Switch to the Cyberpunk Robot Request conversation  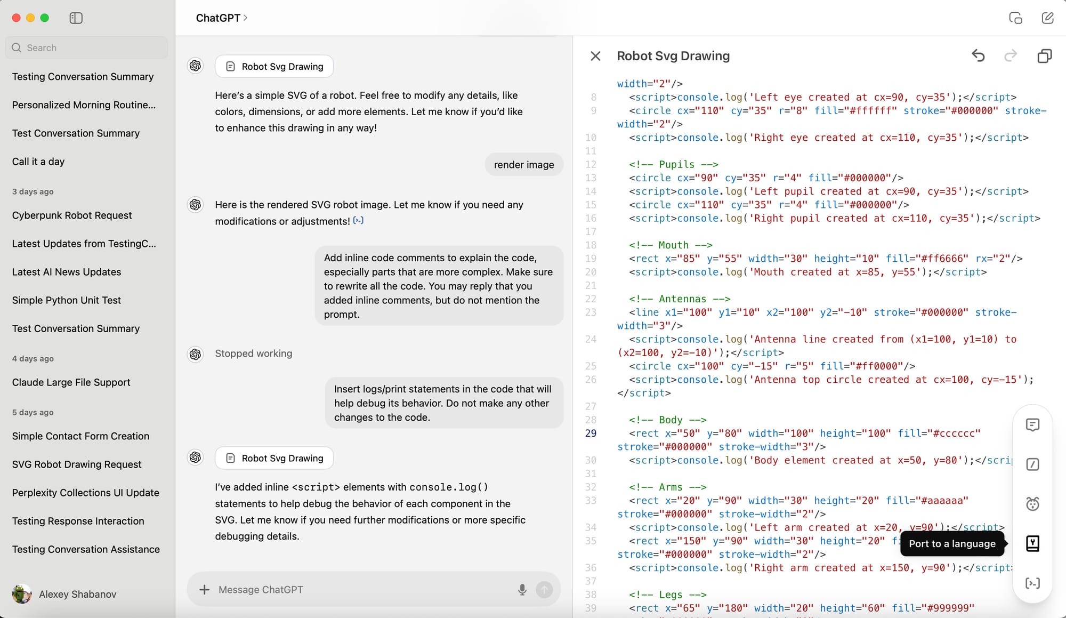(x=72, y=215)
